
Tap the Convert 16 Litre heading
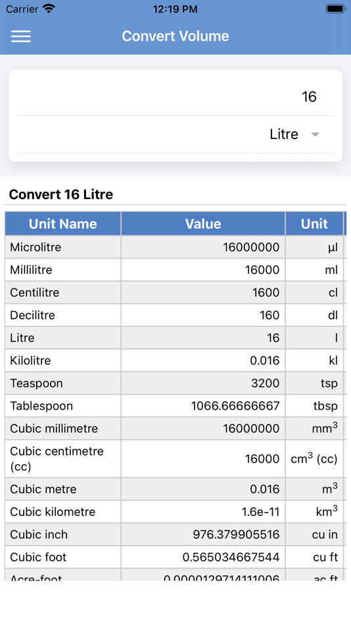point(61,194)
